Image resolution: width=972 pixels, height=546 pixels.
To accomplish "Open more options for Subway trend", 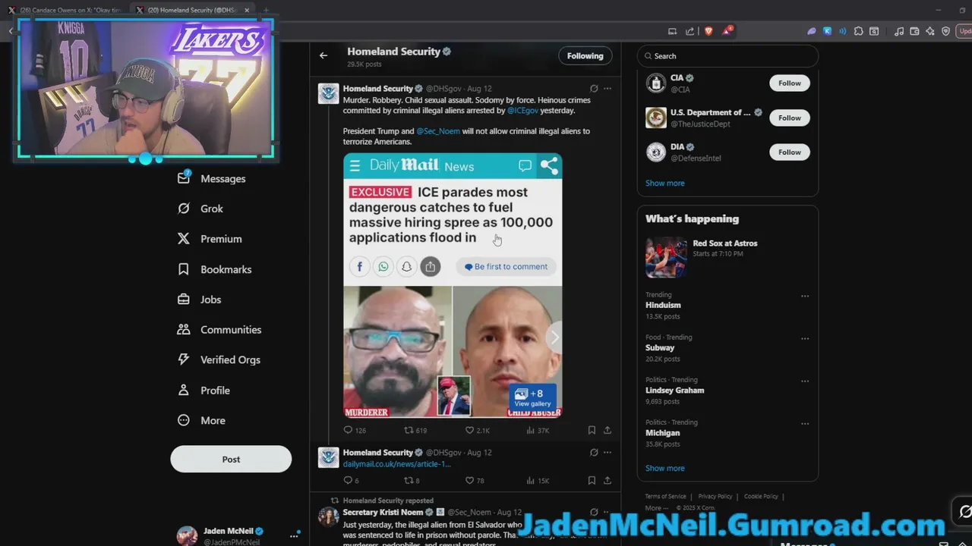I will coord(805,338).
